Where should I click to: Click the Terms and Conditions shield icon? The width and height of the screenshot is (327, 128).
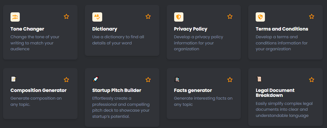[260, 17]
